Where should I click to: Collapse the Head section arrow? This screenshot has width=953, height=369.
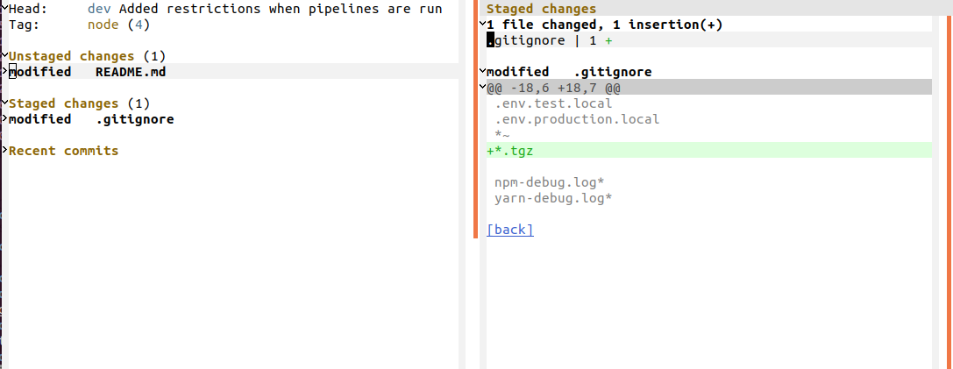tap(4, 8)
